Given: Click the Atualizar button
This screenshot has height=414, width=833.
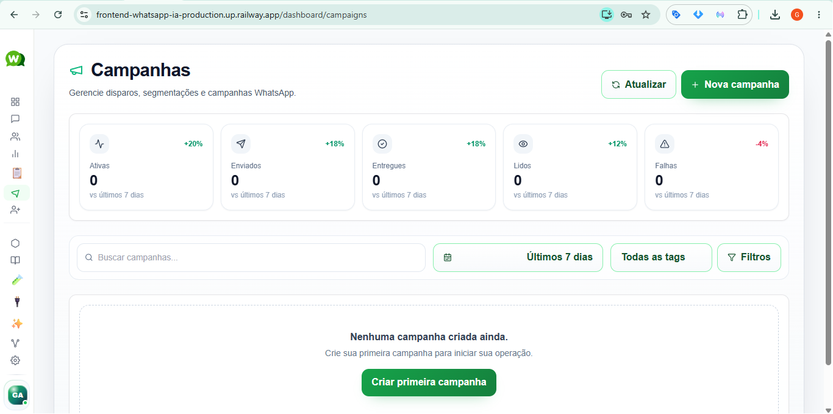Looking at the screenshot, I should tap(638, 84).
